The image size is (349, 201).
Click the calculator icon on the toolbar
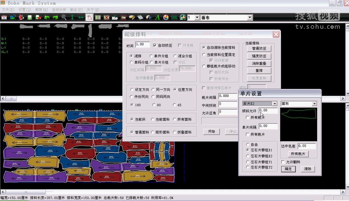(140, 17)
